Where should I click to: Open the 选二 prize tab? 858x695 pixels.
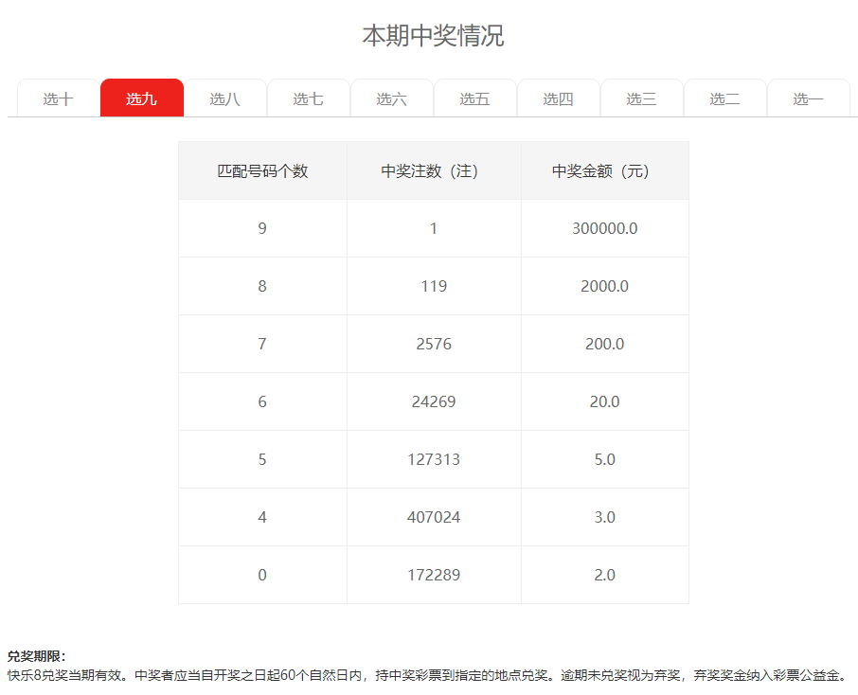[x=725, y=98]
